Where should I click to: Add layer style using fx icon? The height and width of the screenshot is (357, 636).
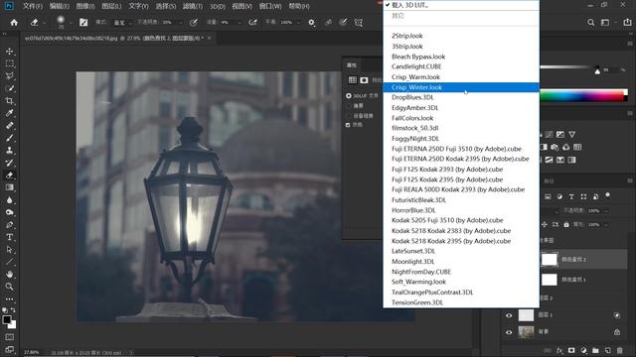[x=559, y=350]
